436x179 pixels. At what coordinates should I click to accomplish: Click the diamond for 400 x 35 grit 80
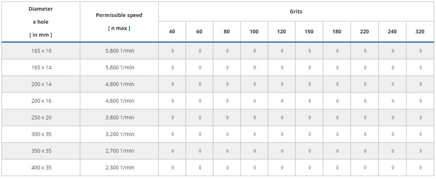point(227,167)
